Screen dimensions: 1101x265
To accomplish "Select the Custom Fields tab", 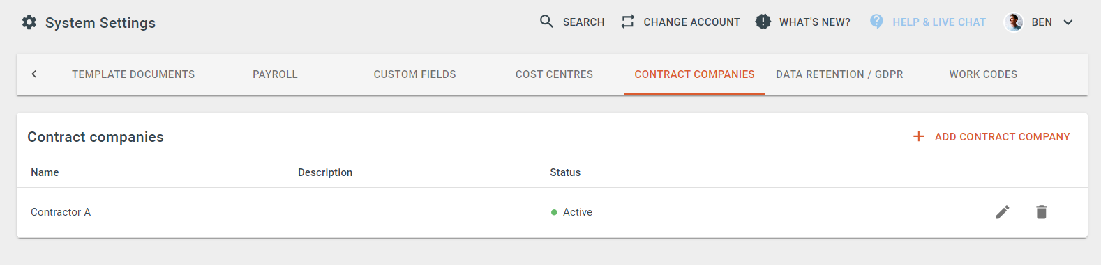I will coord(414,74).
